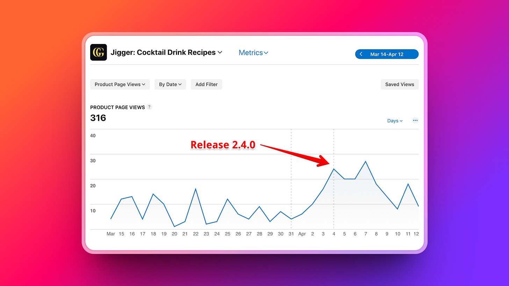Image resolution: width=509 pixels, height=286 pixels.
Task: Click the 316 total views value
Action: (98, 118)
